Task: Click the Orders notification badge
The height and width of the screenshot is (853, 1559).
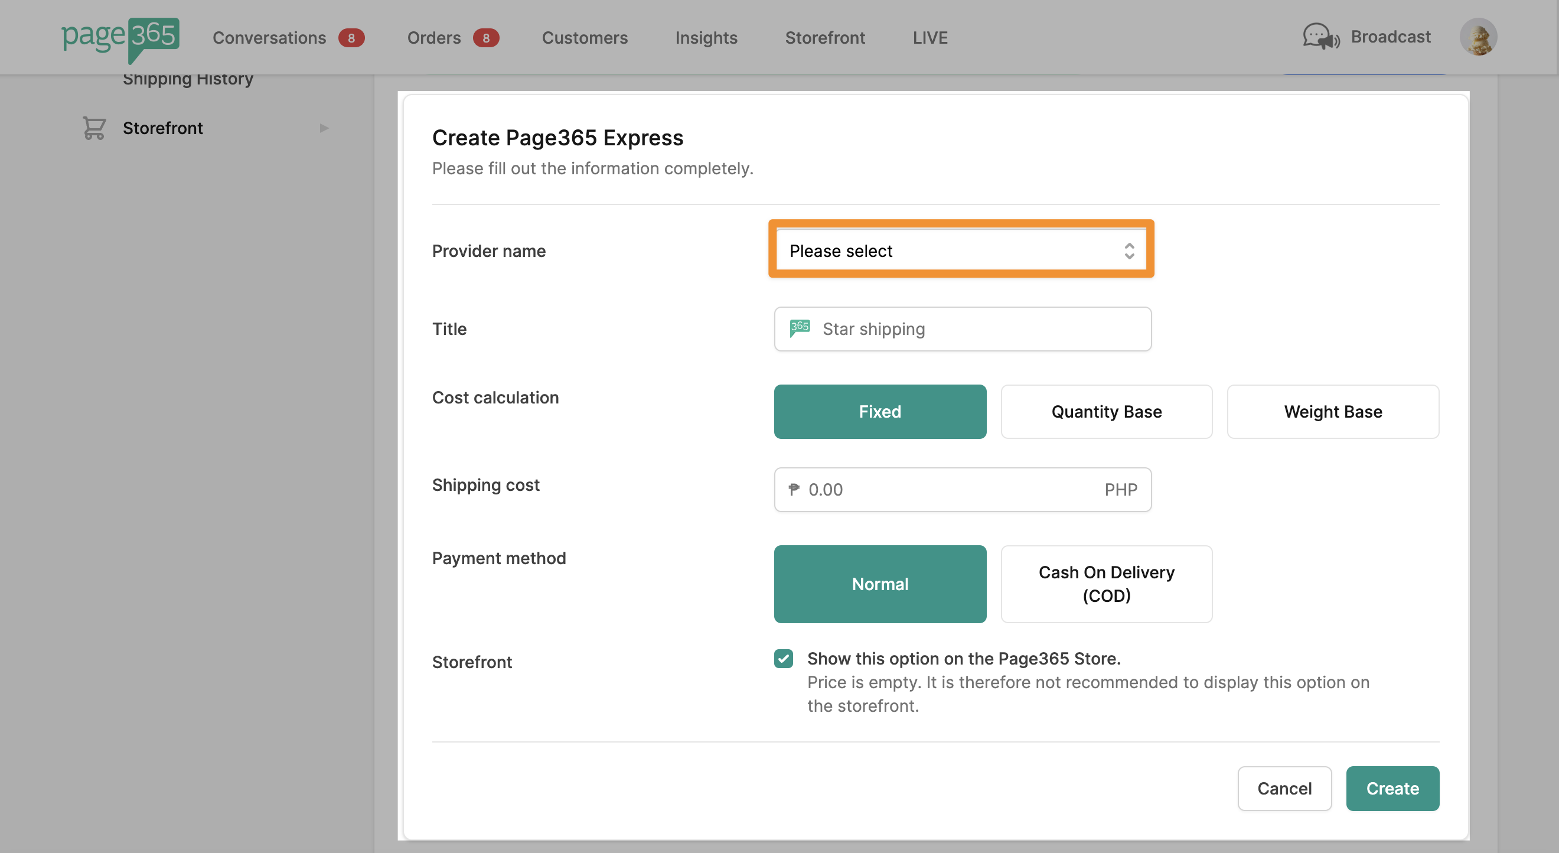Action: (485, 38)
